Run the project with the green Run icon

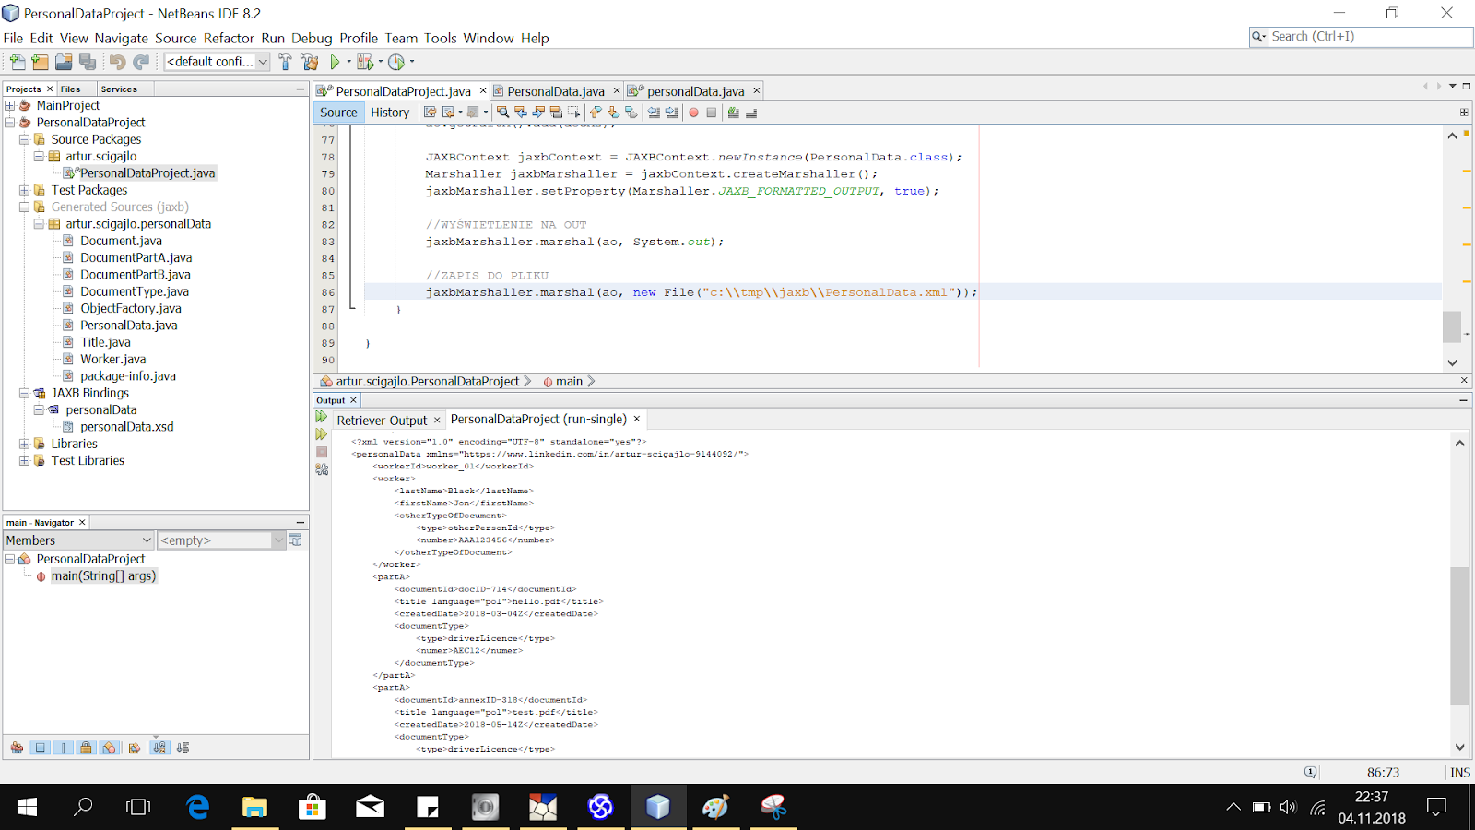tap(335, 62)
